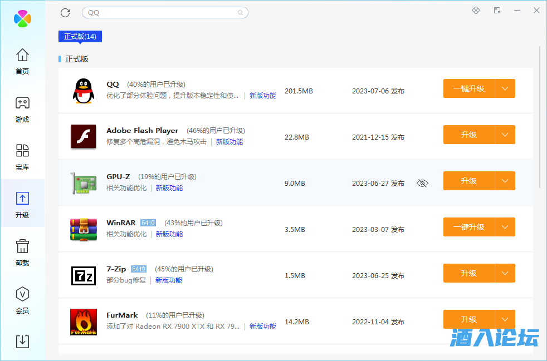The image size is (547, 361).
Task: Expand dropdown arrow next to QQ upgrade button
Action: 505,88
